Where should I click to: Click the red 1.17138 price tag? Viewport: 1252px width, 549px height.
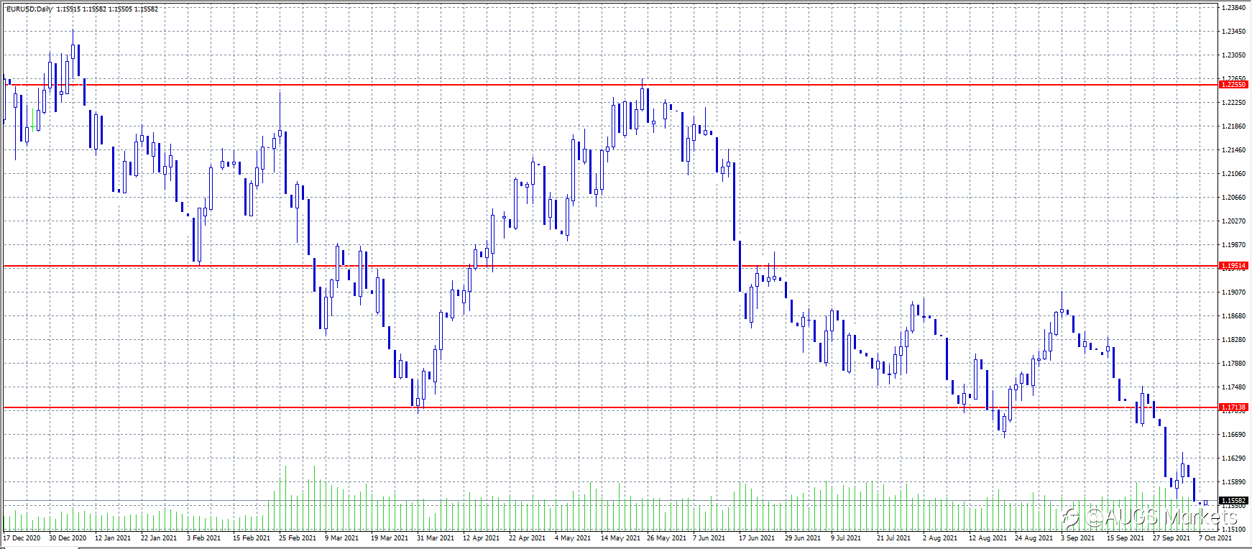coord(1234,407)
